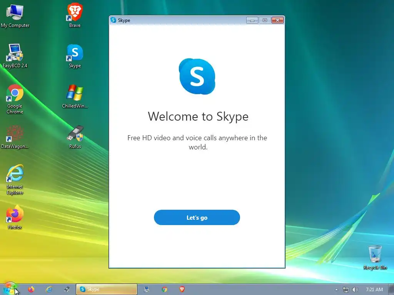
Task: Select the DataWagon desktop shortcut
Action: pyautogui.click(x=15, y=137)
